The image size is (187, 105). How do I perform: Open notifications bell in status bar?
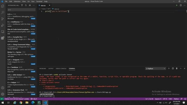click(x=185, y=99)
